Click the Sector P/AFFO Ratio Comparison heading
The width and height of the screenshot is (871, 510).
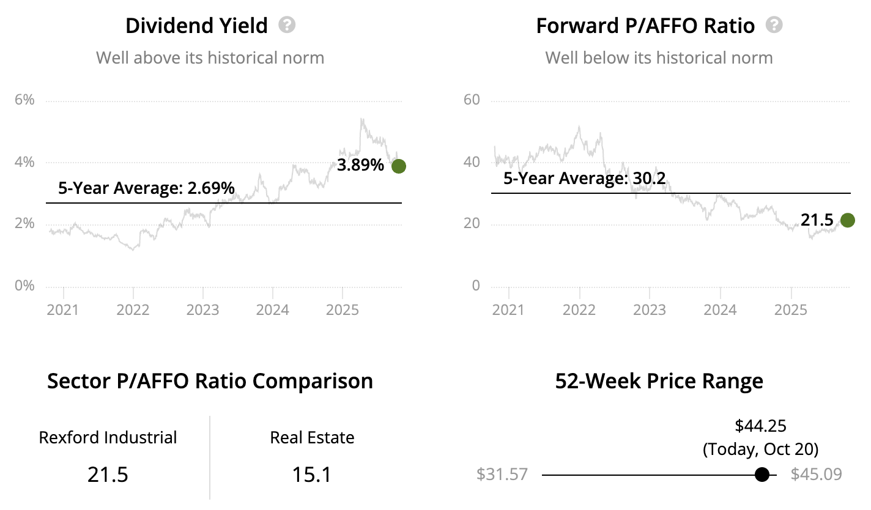[210, 381]
